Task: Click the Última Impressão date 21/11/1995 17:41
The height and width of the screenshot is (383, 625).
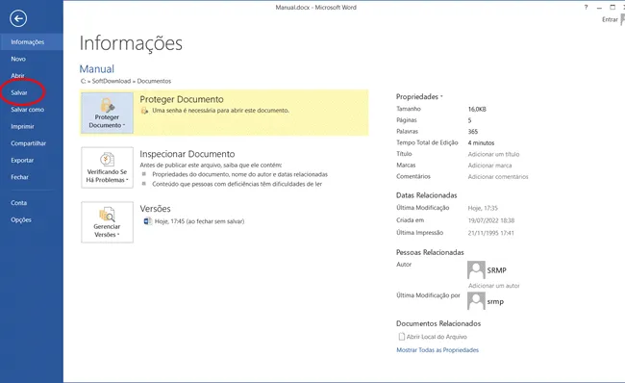Action: [x=490, y=233]
